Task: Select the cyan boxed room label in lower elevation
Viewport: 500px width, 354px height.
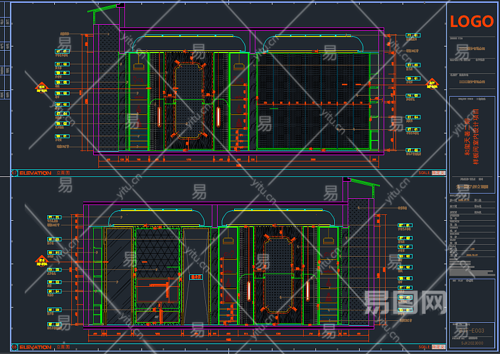Action: coord(196,277)
